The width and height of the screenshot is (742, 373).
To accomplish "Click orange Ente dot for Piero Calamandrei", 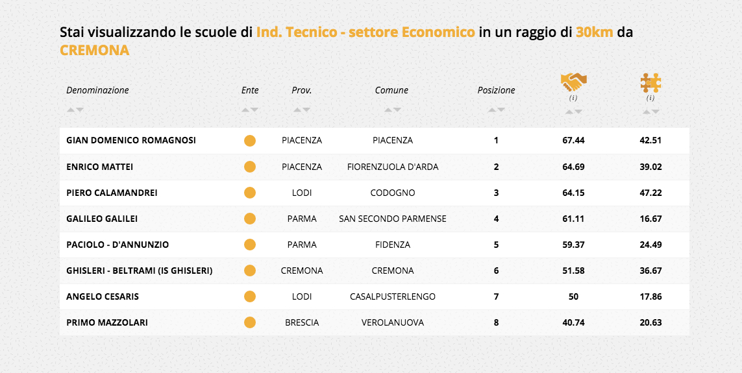I will 249,193.
